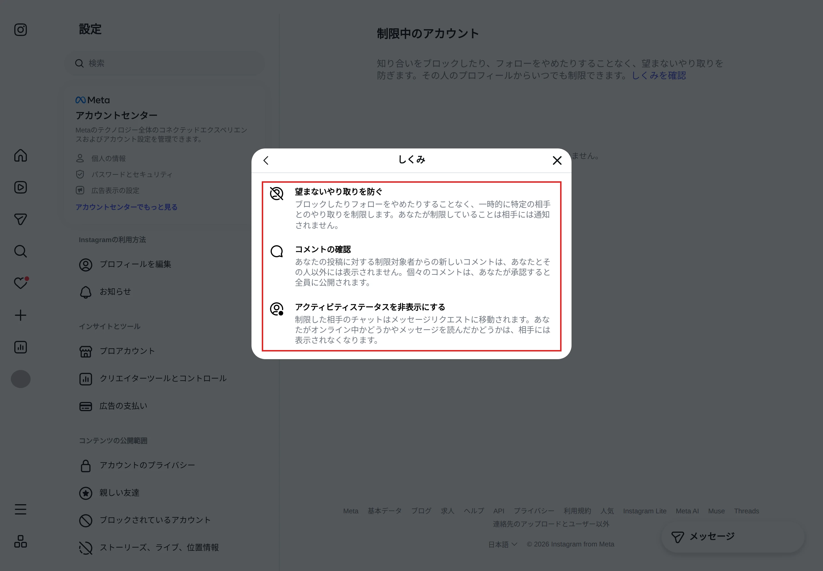Open Meta AI footer link
The width and height of the screenshot is (823, 571).
pos(687,511)
